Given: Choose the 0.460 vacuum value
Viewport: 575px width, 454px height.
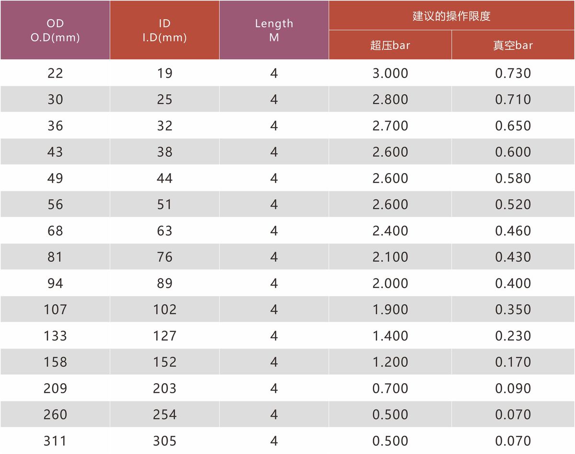Looking at the screenshot, I should point(513,231).
